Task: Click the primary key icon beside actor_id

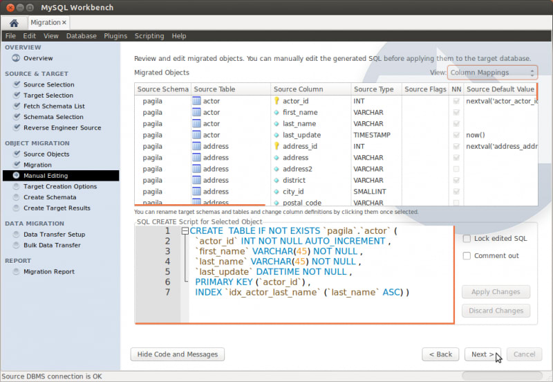Action: (276, 100)
